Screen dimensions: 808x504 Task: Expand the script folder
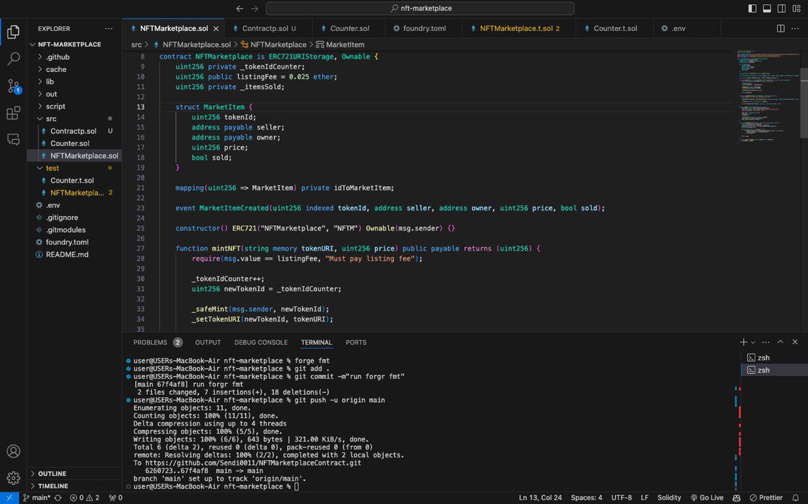click(x=55, y=106)
